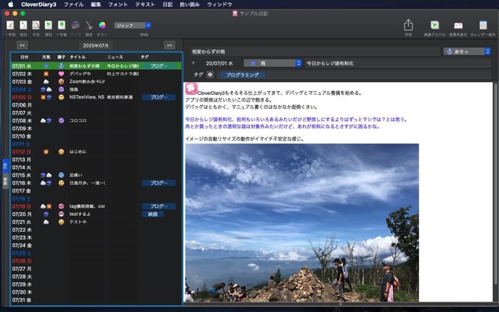Click the 共有 share icon
This screenshot has width=499, height=312.
click(x=409, y=25)
